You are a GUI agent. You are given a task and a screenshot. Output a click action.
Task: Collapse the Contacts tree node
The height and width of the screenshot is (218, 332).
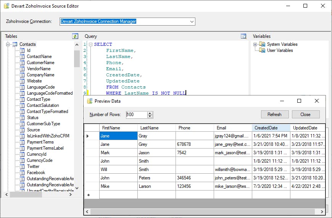[x=8, y=44]
